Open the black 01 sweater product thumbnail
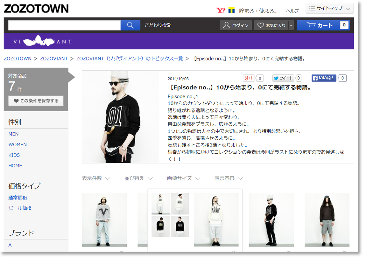 pyautogui.click(x=272, y=220)
